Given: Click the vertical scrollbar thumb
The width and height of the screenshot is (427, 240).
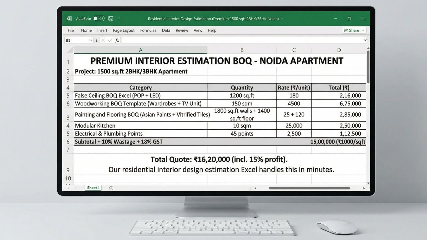Looking at the screenshot, I should point(368,67).
